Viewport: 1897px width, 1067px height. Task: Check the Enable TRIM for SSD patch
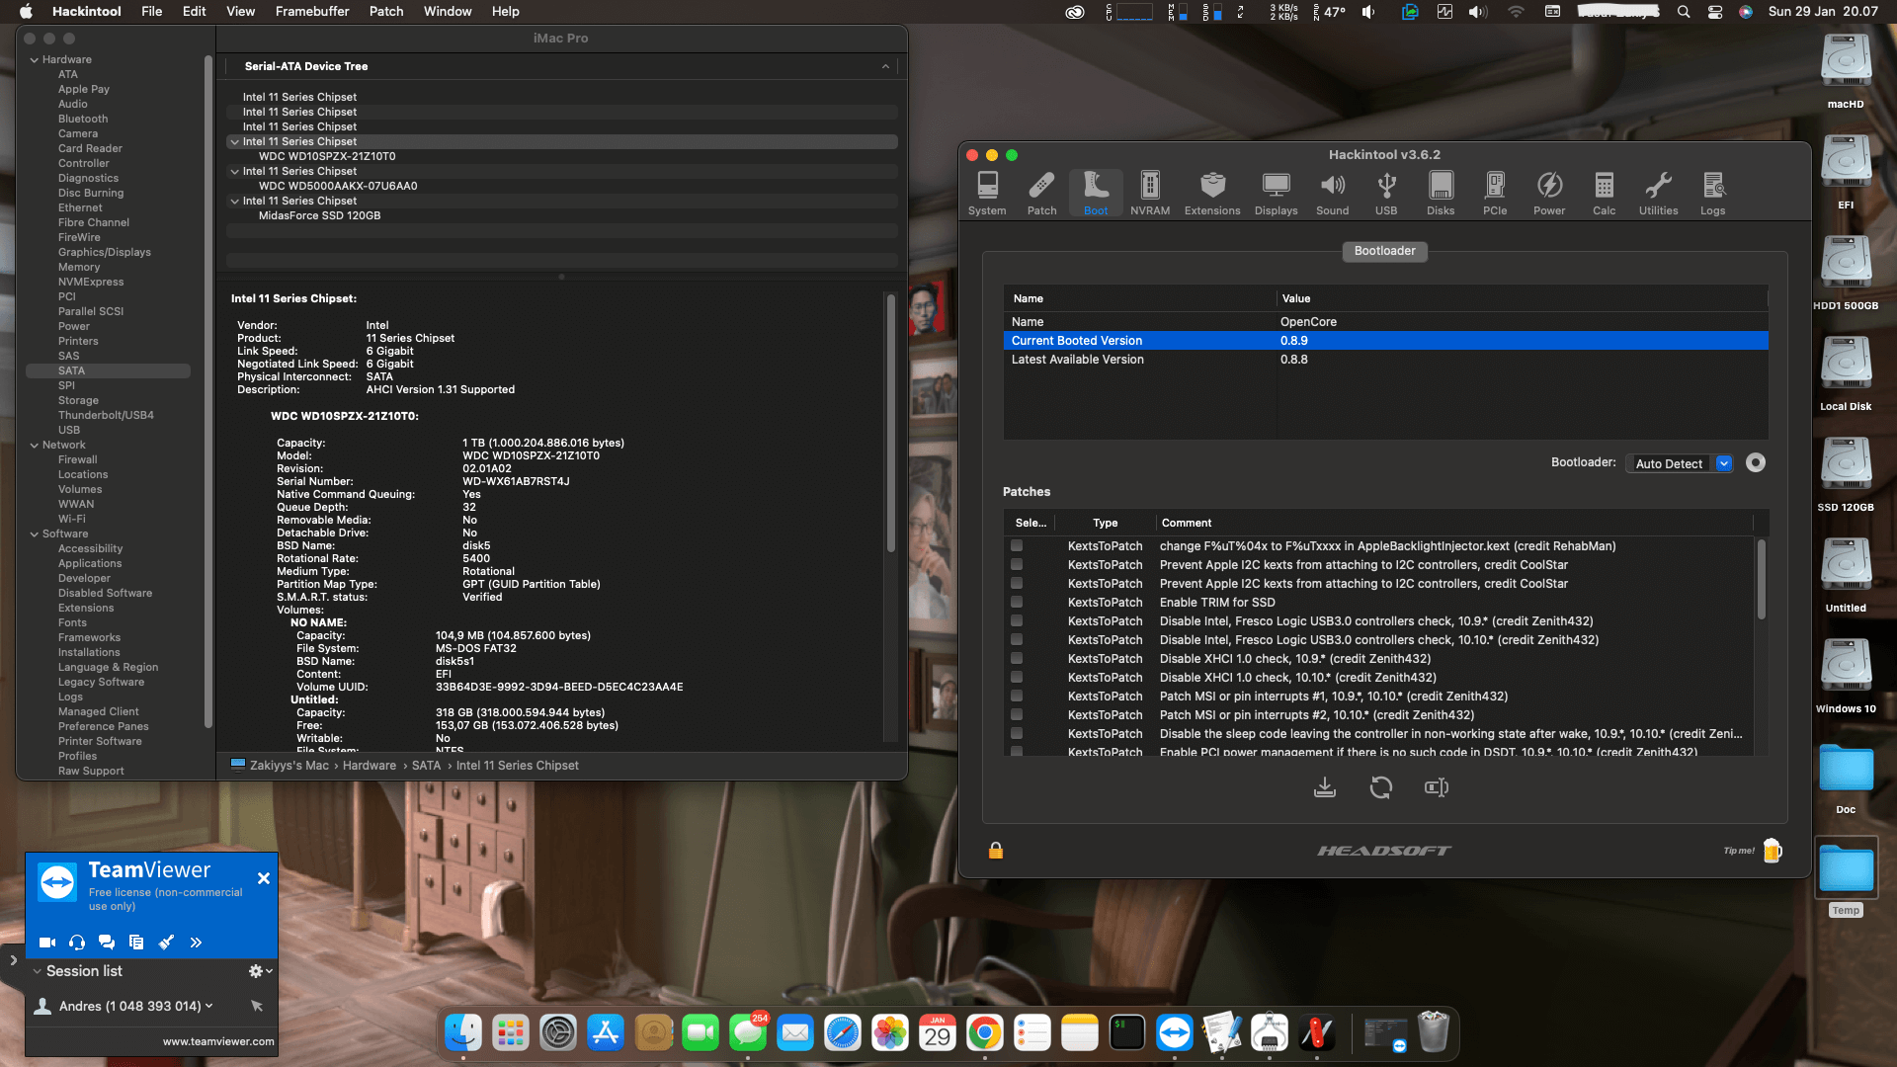tap(1016, 602)
